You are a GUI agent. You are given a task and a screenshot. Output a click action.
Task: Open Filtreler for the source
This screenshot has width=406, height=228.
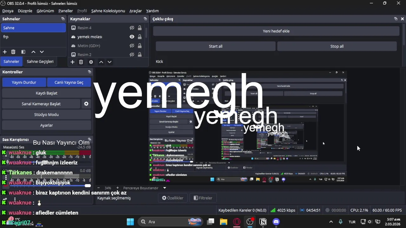(x=203, y=198)
